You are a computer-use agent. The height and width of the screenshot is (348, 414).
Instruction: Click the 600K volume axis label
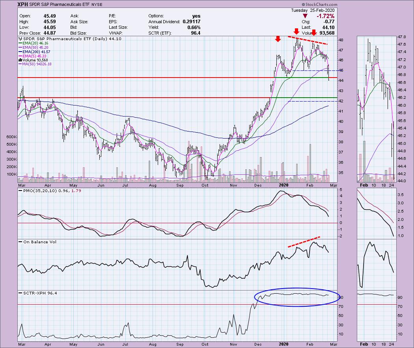point(12,137)
